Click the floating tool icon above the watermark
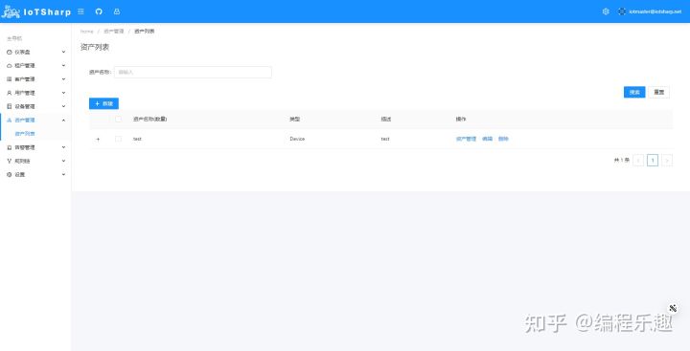 tap(673, 308)
